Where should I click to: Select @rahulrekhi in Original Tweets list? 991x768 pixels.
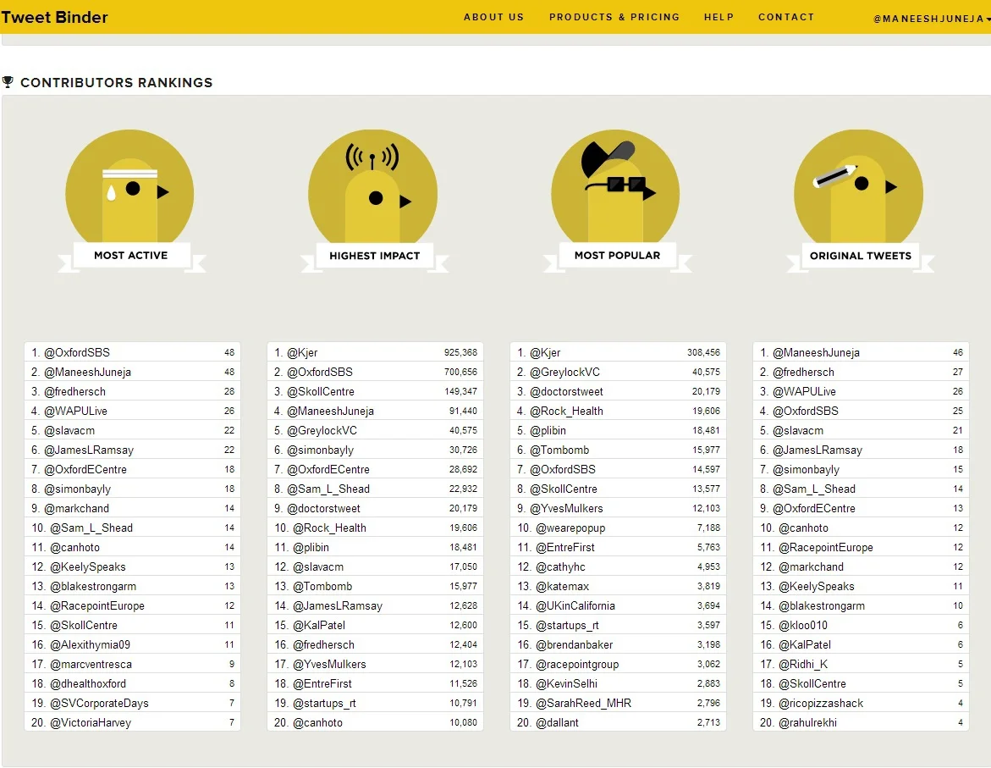point(807,722)
